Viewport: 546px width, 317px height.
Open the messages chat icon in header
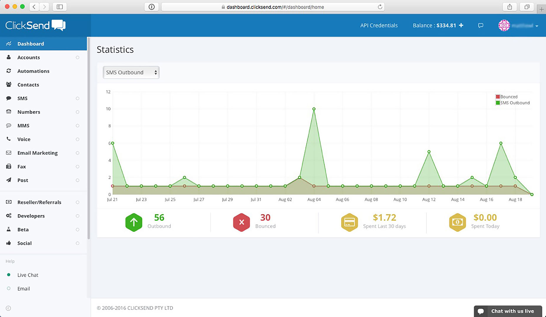click(480, 26)
